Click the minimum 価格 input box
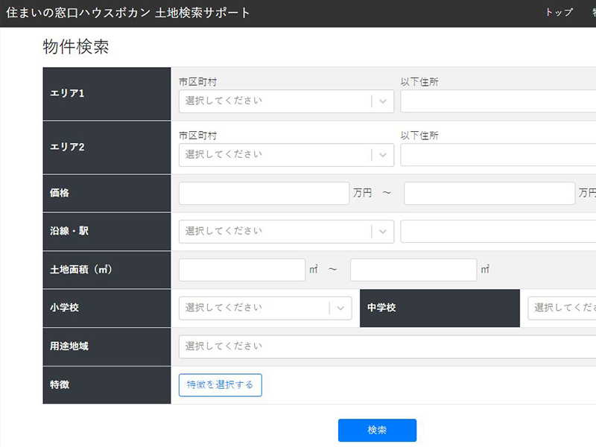The height and width of the screenshot is (447, 596). point(264,193)
